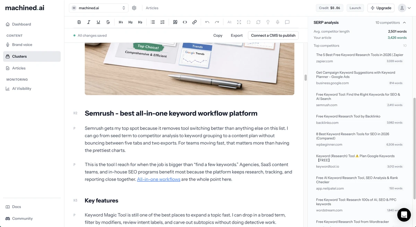This screenshot has width=416, height=227.
Task: Click Connect a CMS to publish
Action: coord(273,35)
